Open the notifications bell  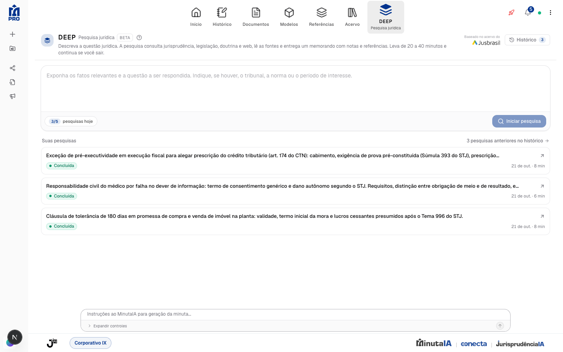point(528,13)
